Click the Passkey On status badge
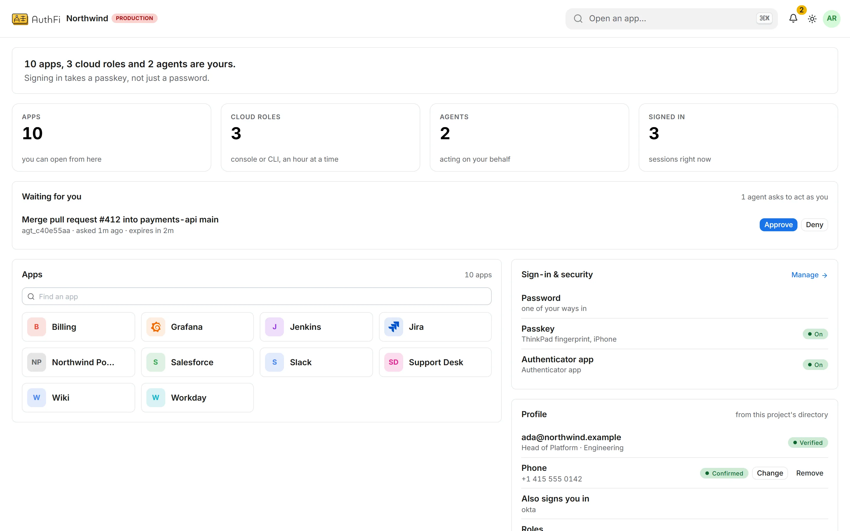This screenshot has width=850, height=531. [815, 334]
